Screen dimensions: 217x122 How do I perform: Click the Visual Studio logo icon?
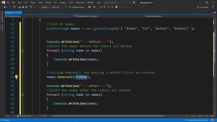coord(3,2)
